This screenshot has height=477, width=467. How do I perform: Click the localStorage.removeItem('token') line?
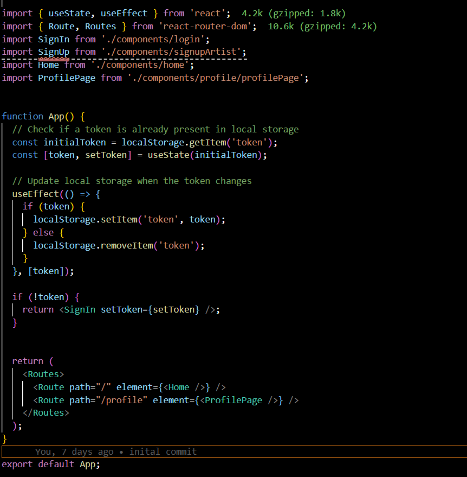119,245
